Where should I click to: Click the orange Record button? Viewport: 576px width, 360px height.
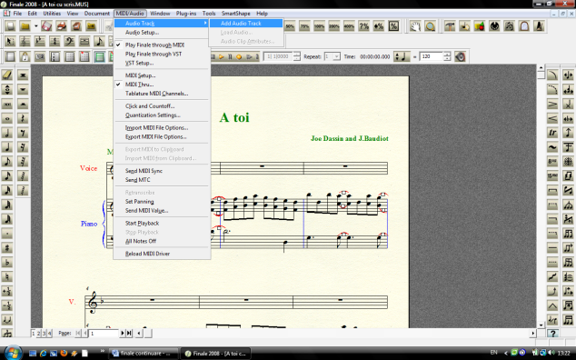(239, 56)
